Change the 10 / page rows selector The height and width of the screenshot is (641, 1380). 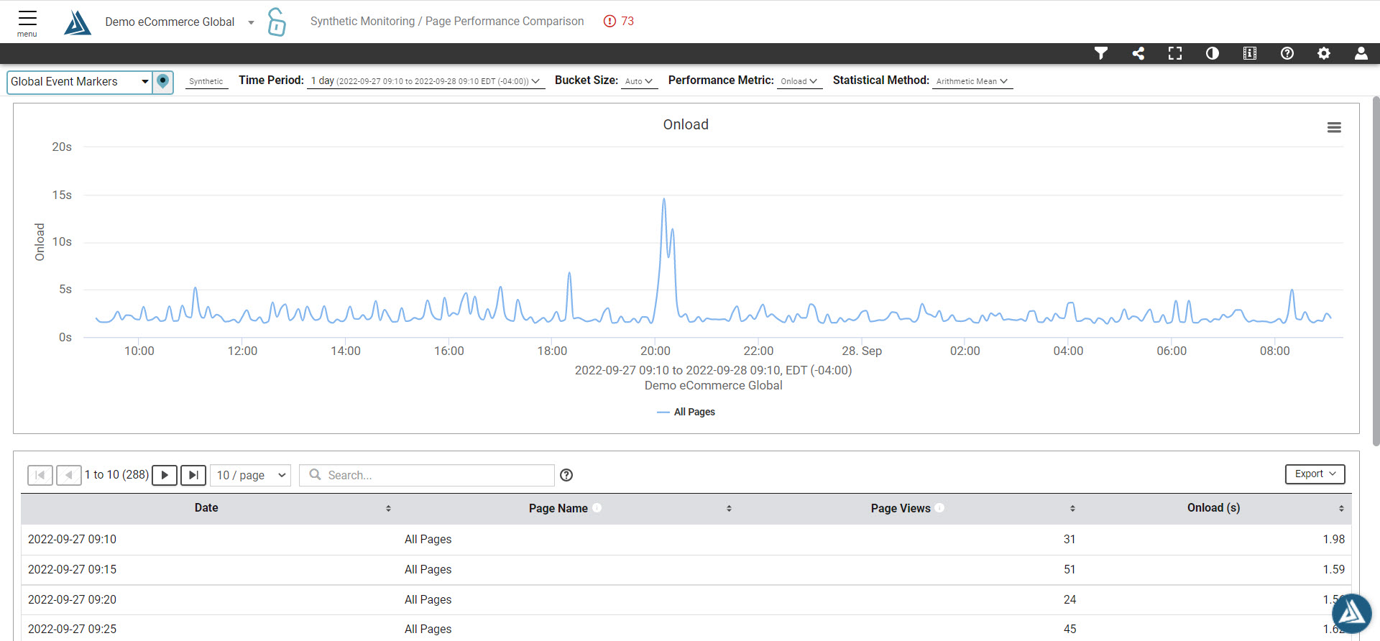tap(251, 475)
